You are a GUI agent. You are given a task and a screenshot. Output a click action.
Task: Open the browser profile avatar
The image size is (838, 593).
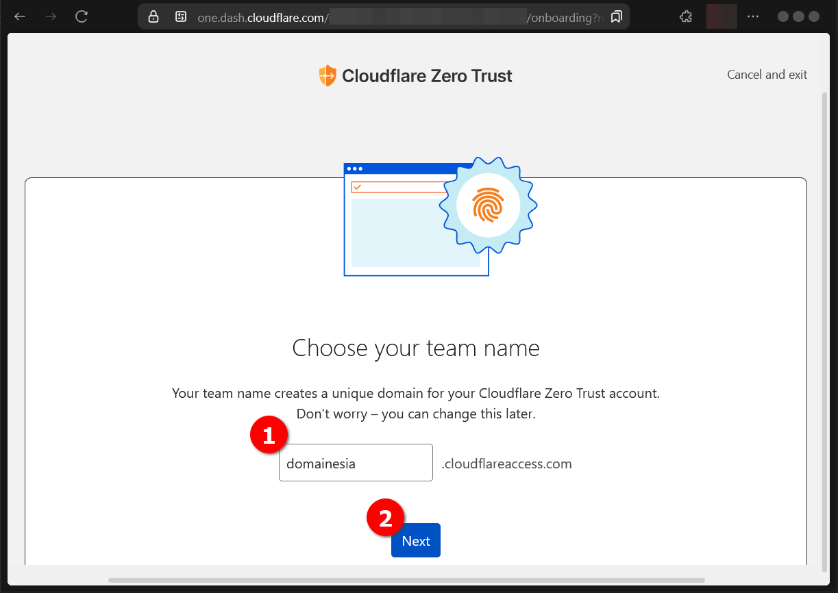click(x=722, y=16)
